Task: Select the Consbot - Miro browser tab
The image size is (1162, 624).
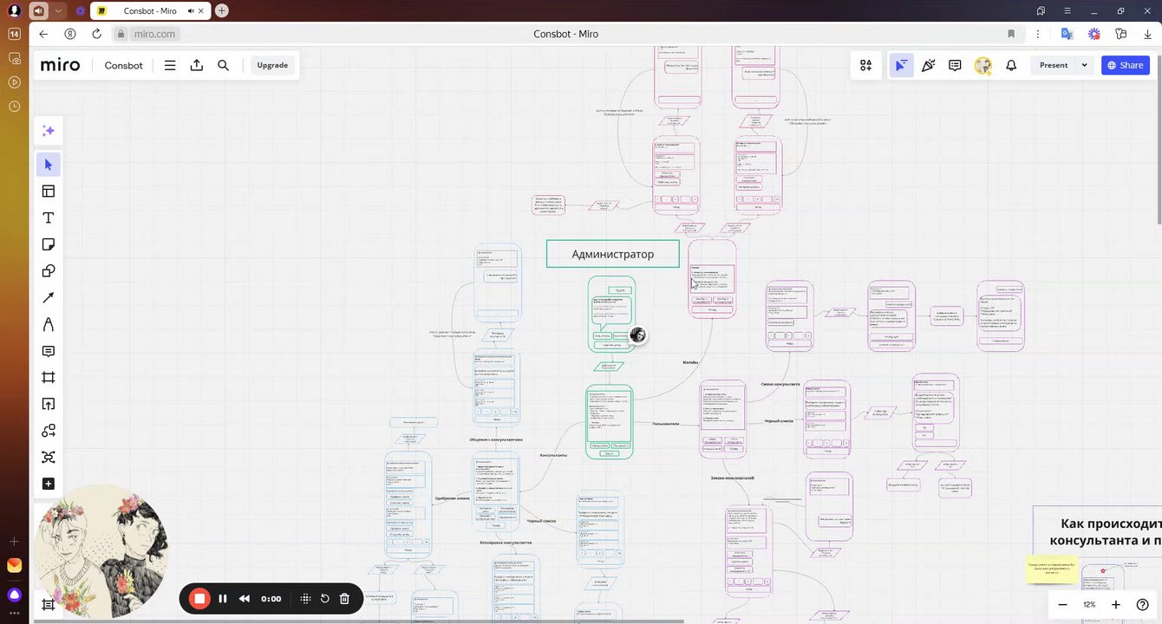Action: pos(149,10)
